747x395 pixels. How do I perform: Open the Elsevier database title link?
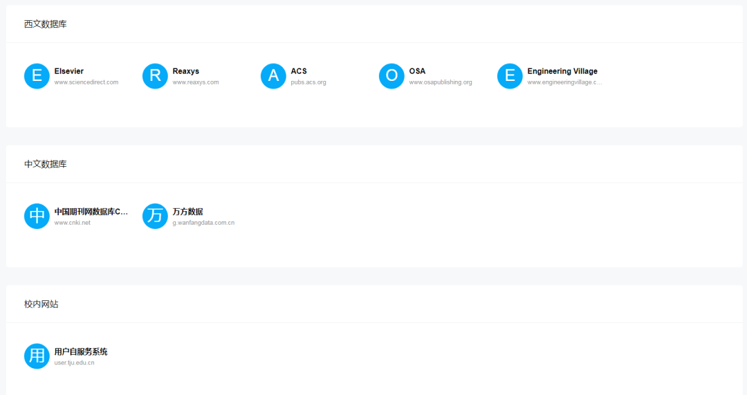tap(68, 71)
